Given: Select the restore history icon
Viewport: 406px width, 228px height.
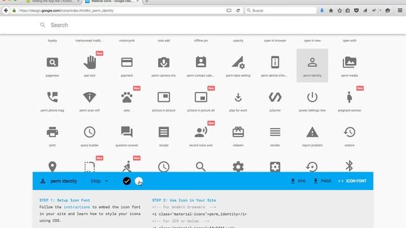Looking at the screenshot, I should (350, 132).
